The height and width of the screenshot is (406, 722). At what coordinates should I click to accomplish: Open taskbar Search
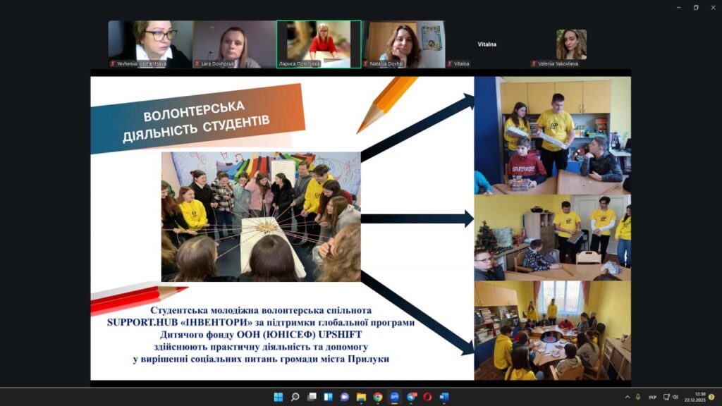tap(295, 397)
